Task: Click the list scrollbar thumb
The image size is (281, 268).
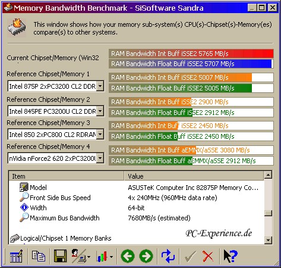Action: coord(269,213)
